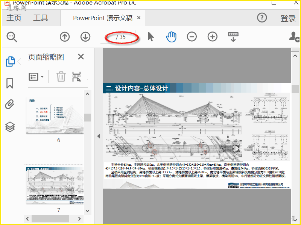
Task: Collapse the navigation pane with left triangle
Action: (x=99, y=136)
